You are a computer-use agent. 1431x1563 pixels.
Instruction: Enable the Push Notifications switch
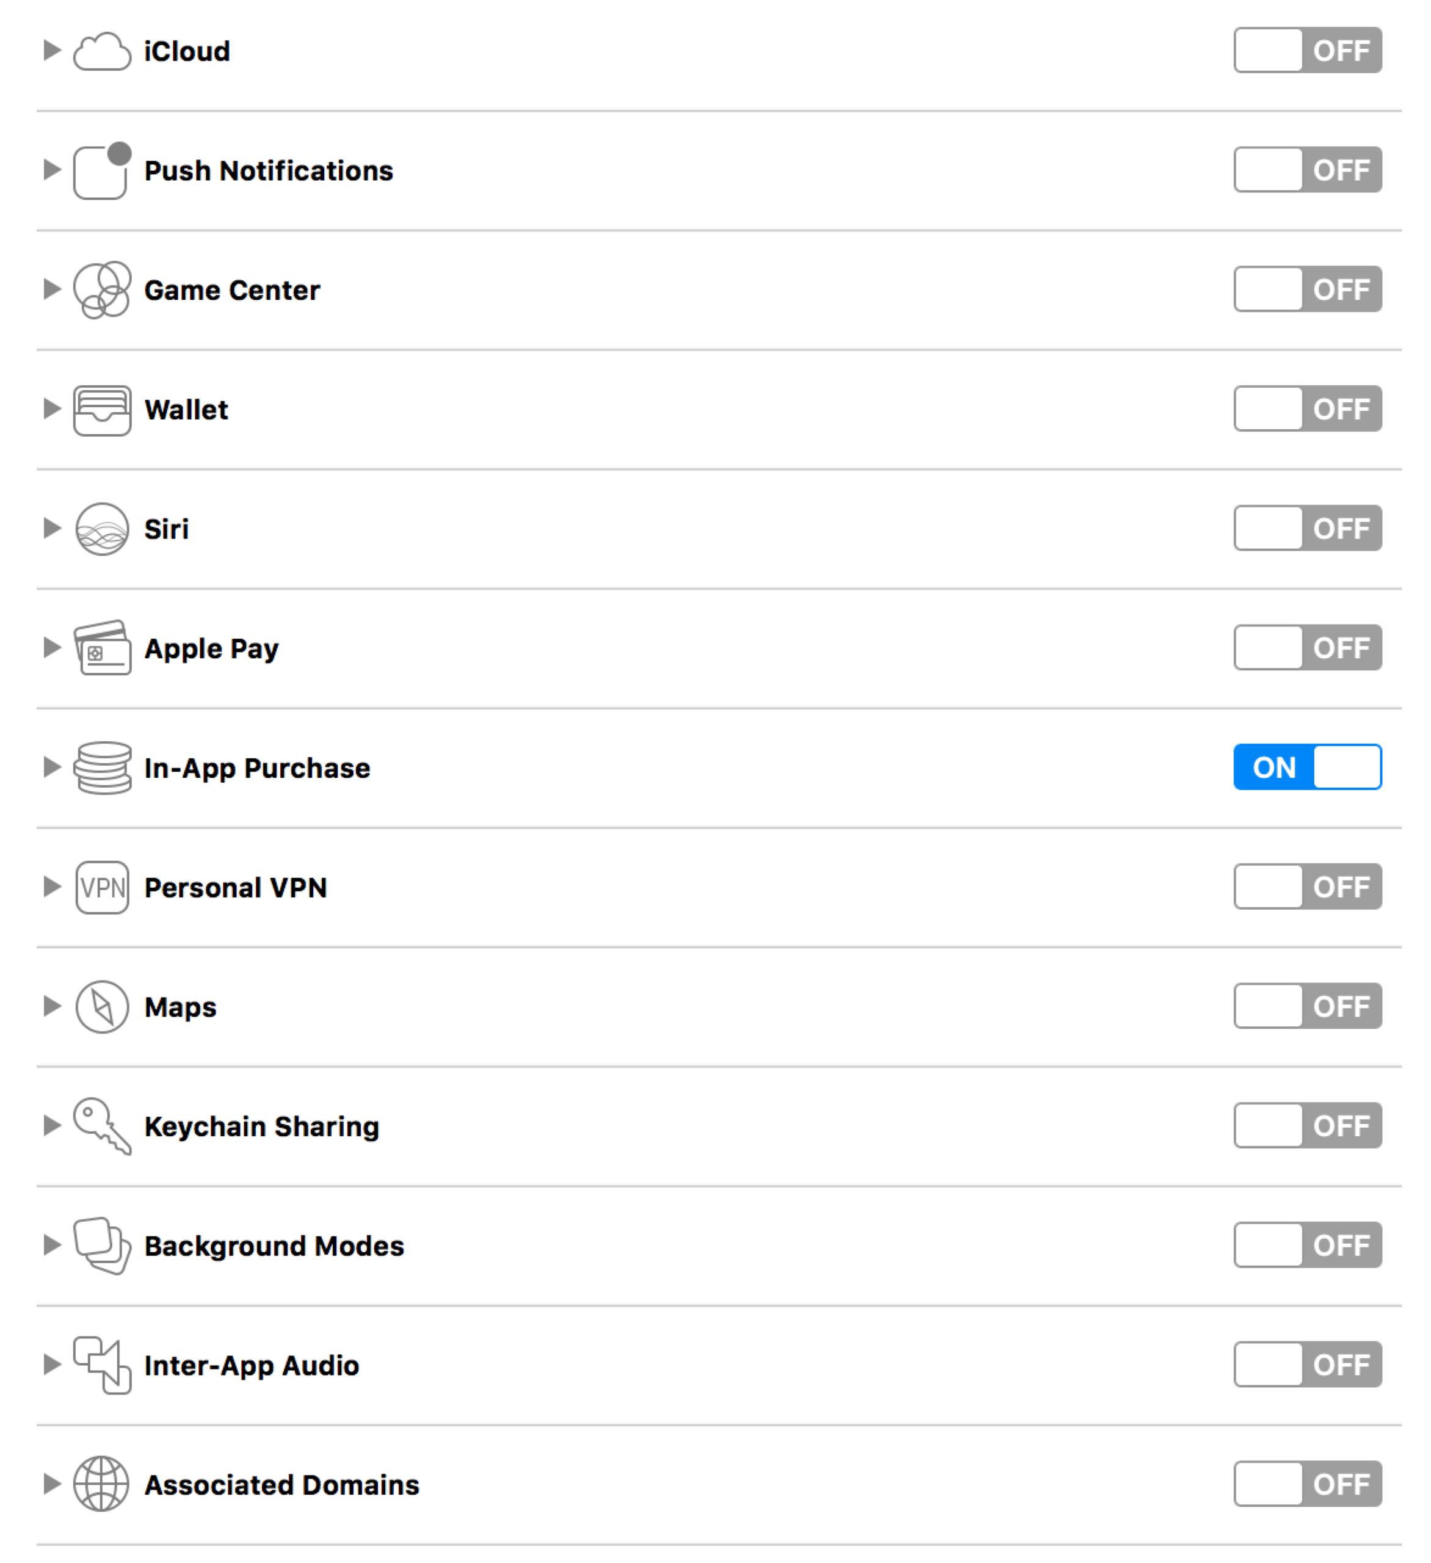coord(1307,170)
